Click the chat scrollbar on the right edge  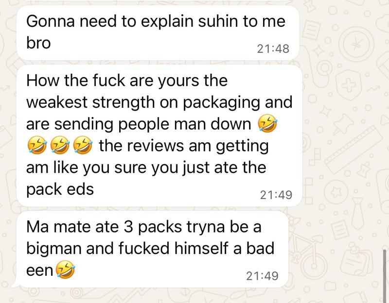pos(385,275)
